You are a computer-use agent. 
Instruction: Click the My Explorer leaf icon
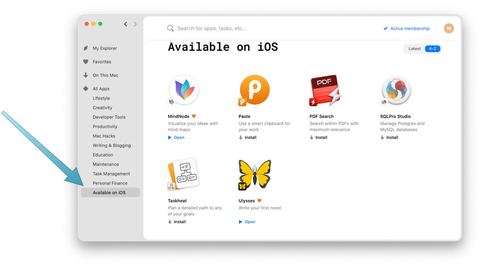click(x=85, y=48)
